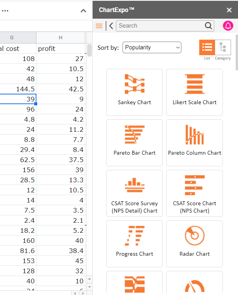The height and width of the screenshot is (295, 238).
Task: Close the ChartExpo sidebar panel
Action: (x=229, y=10)
